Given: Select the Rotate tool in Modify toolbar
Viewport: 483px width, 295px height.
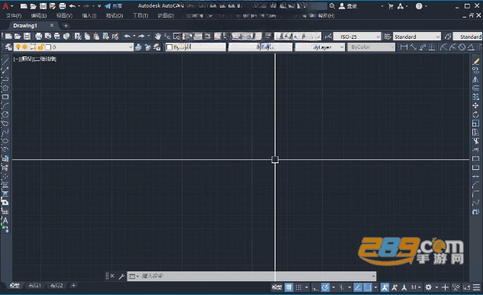Looking at the screenshot, I should coord(475,114).
